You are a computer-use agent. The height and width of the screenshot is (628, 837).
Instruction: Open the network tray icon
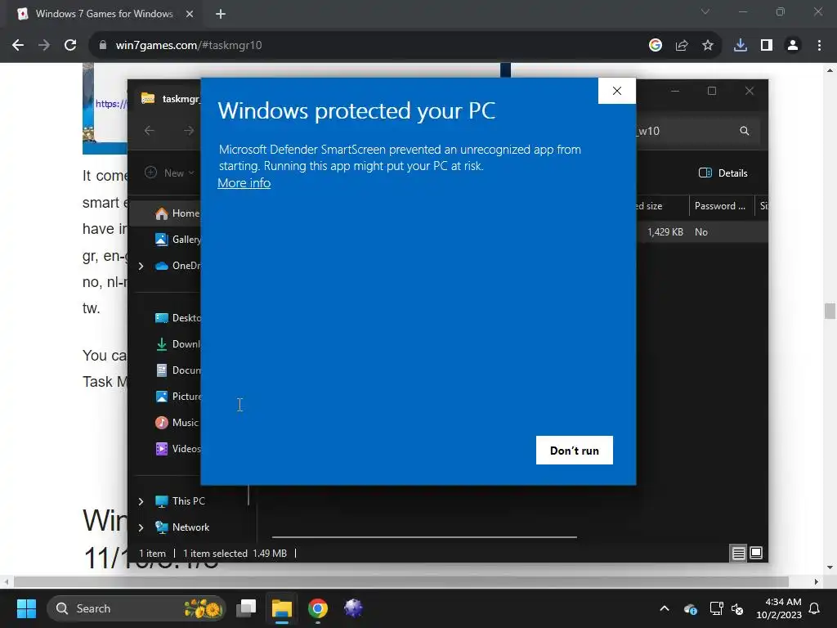(x=716, y=608)
